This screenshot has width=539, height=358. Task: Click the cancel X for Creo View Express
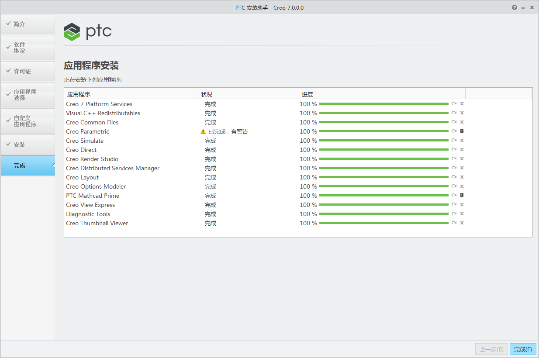[x=462, y=205]
